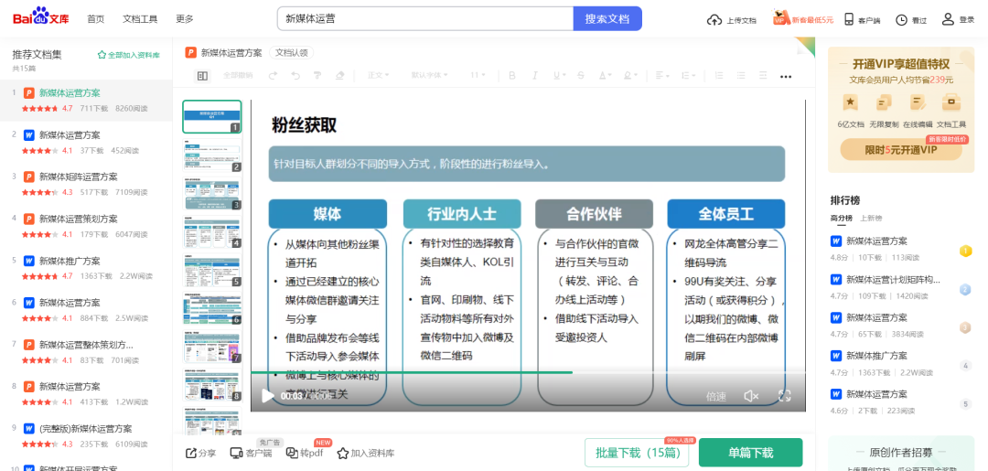Open 文档工具 menu
The height and width of the screenshot is (471, 988).
pyautogui.click(x=140, y=19)
